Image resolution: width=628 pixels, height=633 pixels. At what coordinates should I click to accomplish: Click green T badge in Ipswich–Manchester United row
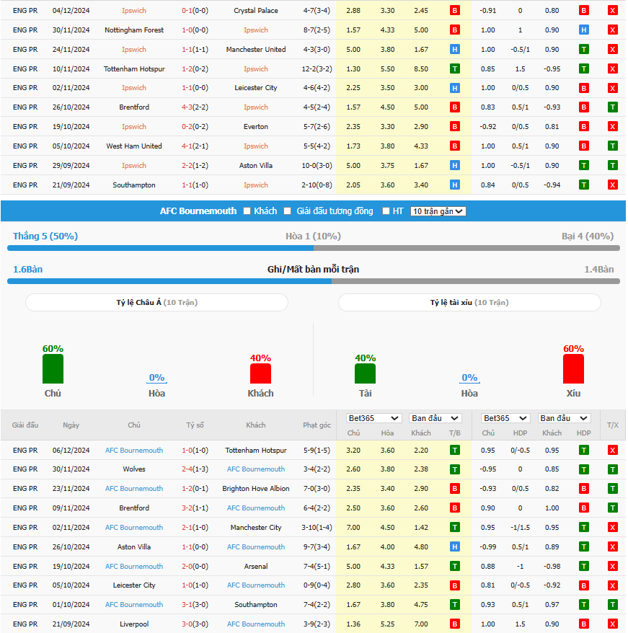pos(583,49)
